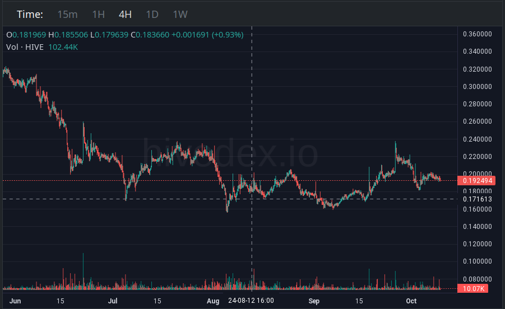Click the 0.100000 price axis label
Image resolution: width=505 pixels, height=309 pixels.
478,261
